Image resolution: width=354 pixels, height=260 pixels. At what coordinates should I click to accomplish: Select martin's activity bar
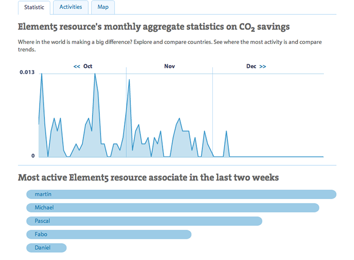[181, 194]
